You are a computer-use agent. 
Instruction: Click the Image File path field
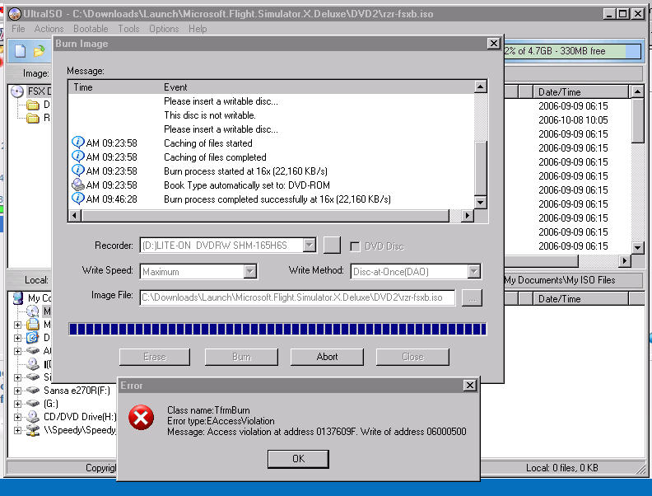[x=297, y=297]
